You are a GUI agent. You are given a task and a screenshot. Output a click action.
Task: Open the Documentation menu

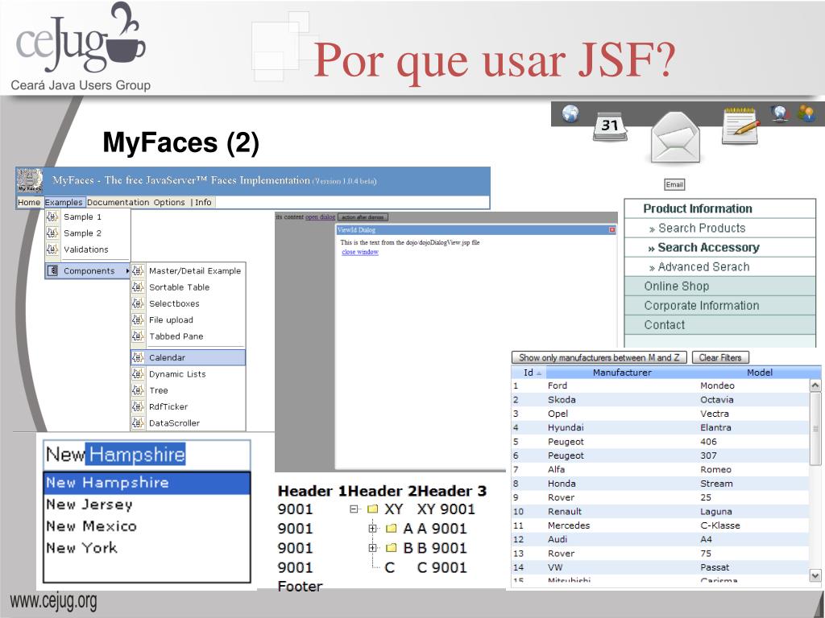[118, 202]
